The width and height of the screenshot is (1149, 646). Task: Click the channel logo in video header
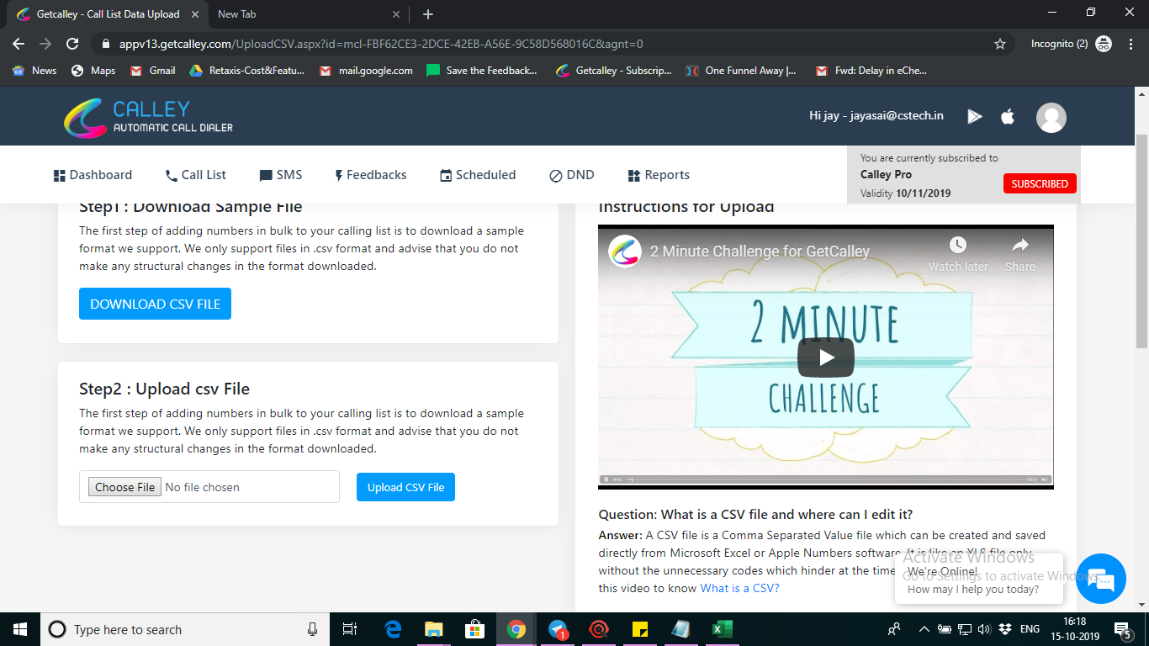(x=626, y=251)
